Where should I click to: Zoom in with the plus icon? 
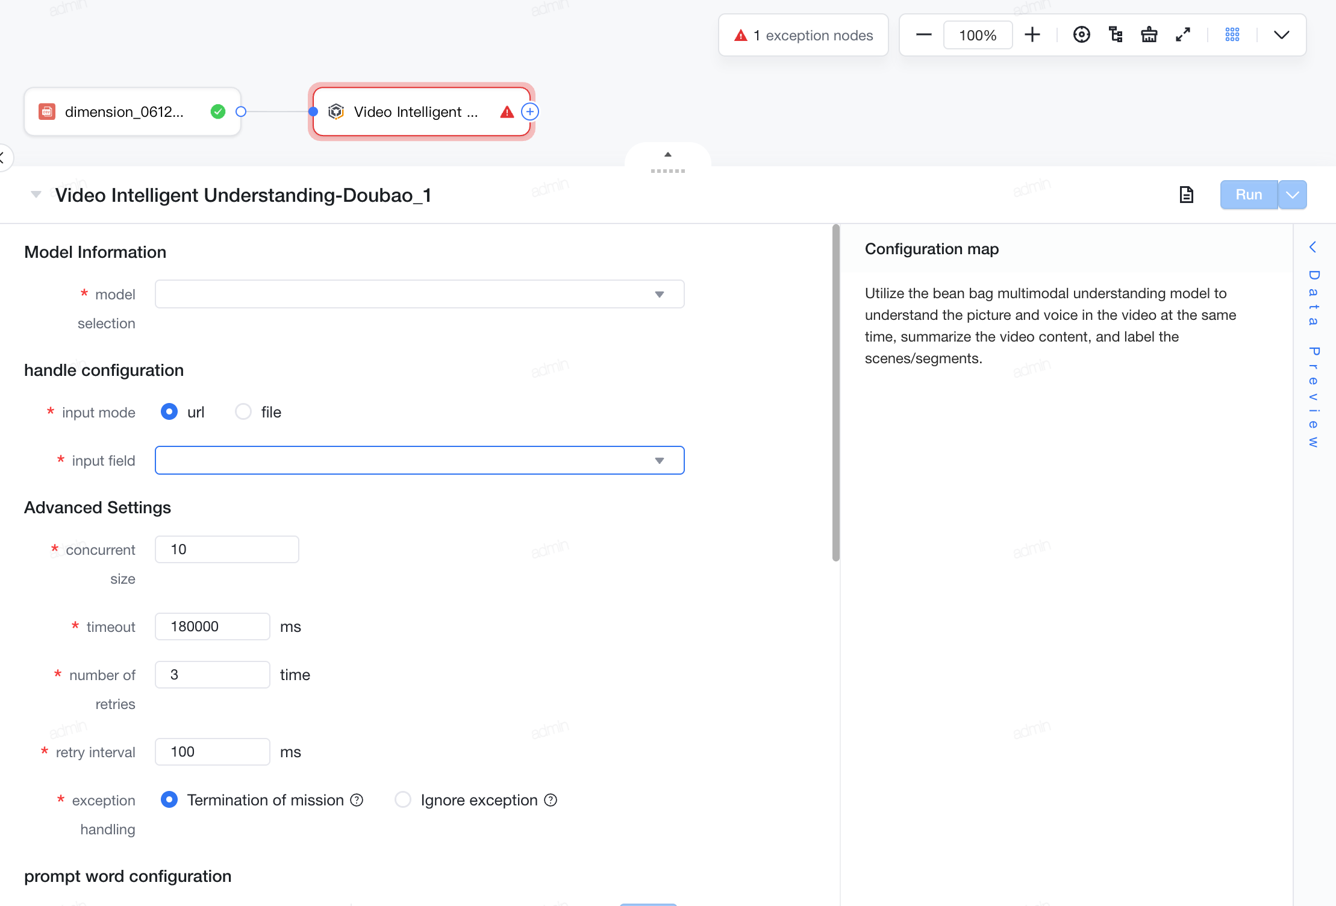click(x=1032, y=35)
